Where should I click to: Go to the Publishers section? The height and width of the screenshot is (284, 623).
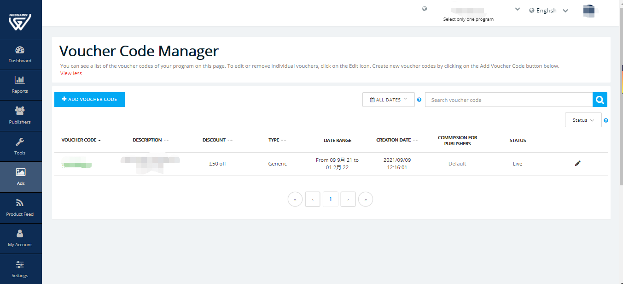[x=21, y=116]
